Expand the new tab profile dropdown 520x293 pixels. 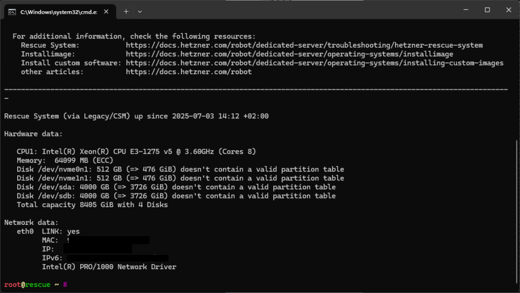pyautogui.click(x=140, y=12)
